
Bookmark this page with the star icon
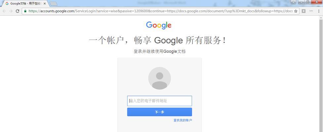tap(296, 11)
